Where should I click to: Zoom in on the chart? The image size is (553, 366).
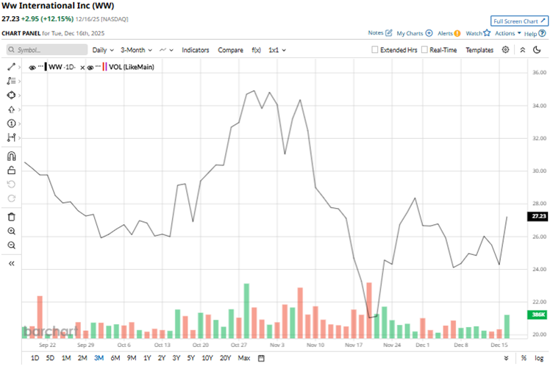tap(11, 231)
